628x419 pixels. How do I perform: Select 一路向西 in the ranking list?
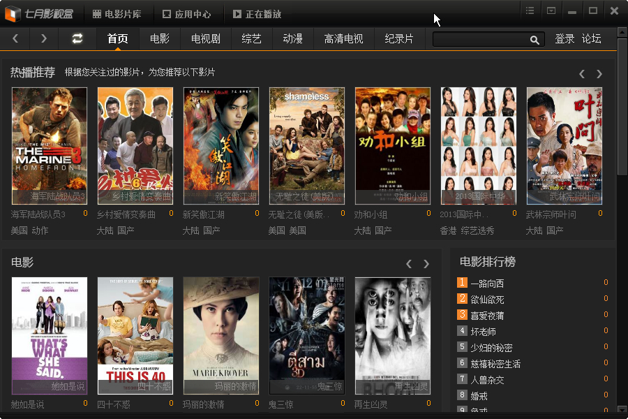click(487, 284)
